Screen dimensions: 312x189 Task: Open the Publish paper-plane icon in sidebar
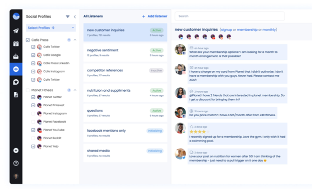(x=16, y=31)
